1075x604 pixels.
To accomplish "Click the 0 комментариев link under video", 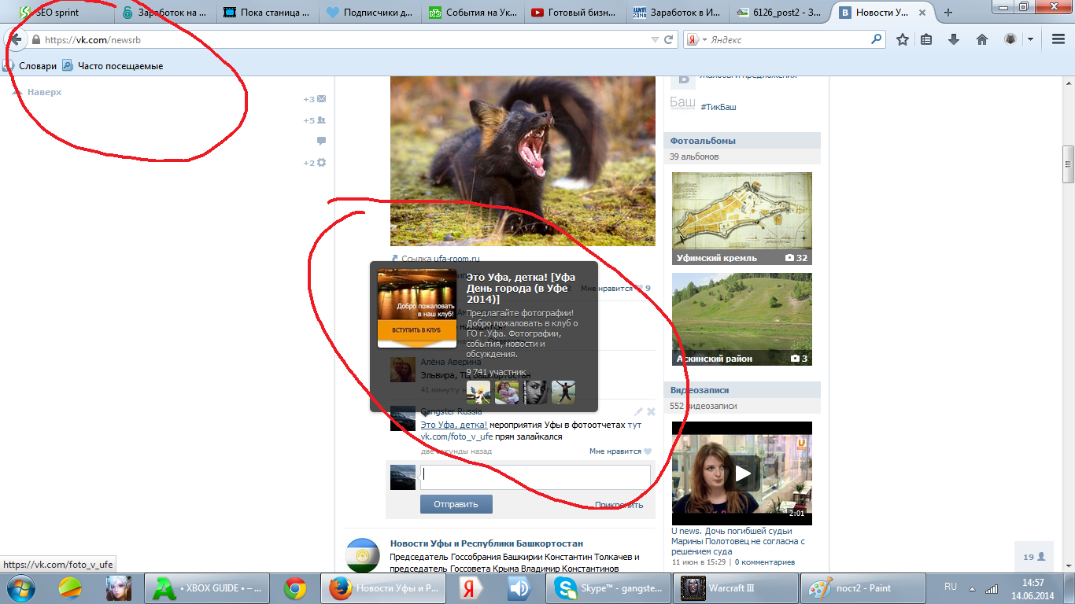I will (x=766, y=562).
